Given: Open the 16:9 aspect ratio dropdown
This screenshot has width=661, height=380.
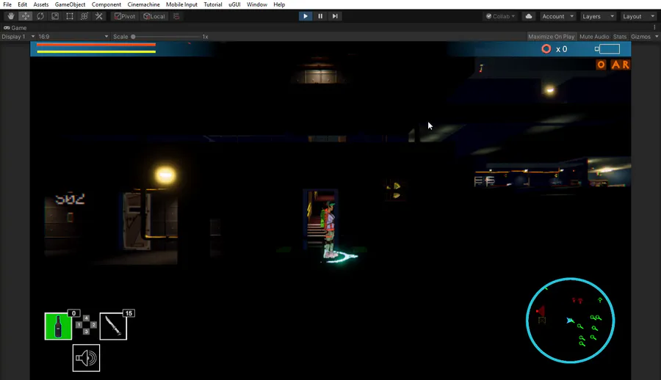Looking at the screenshot, I should (73, 37).
